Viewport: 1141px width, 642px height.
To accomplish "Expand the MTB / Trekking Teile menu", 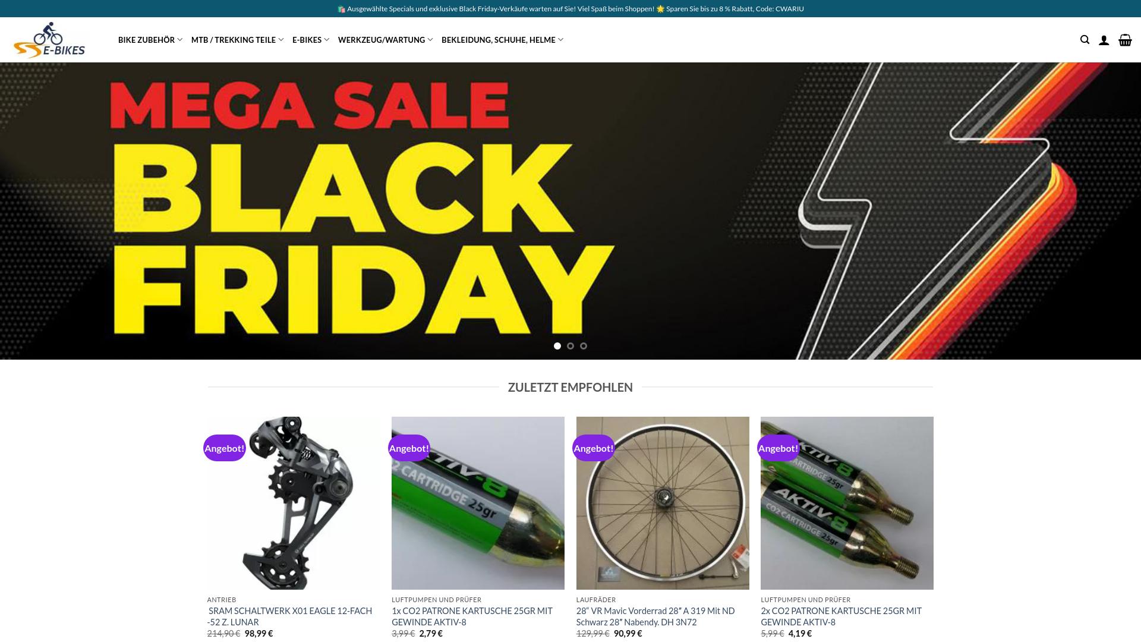I will pyautogui.click(x=238, y=40).
